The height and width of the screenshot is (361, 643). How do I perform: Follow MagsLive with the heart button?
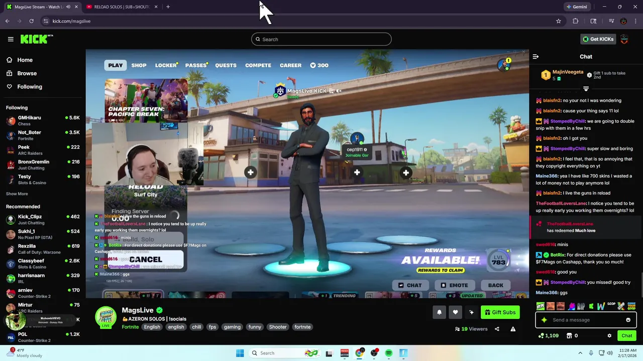(455, 312)
